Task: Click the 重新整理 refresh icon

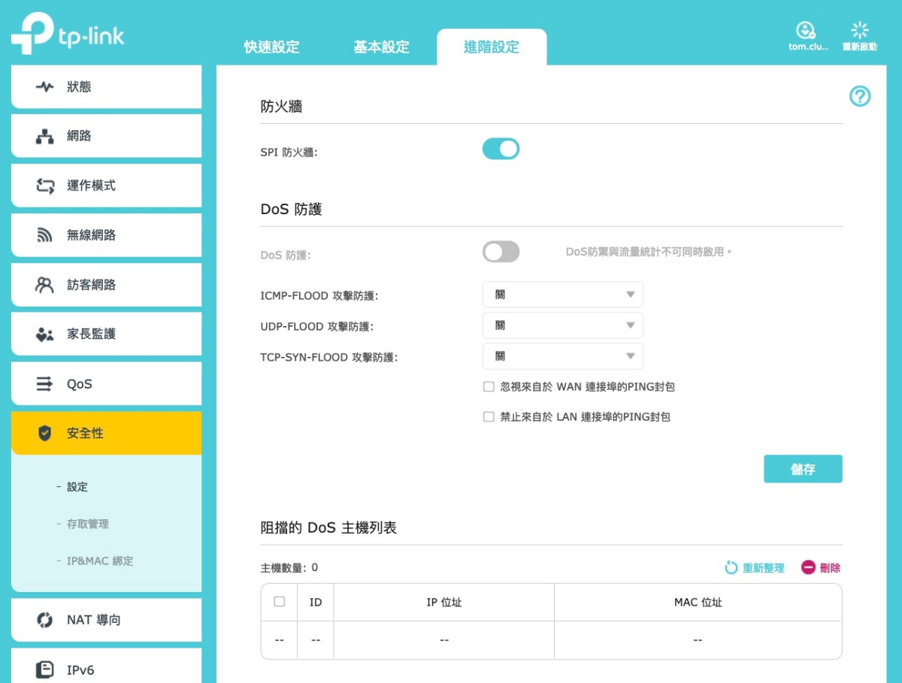Action: click(x=731, y=568)
